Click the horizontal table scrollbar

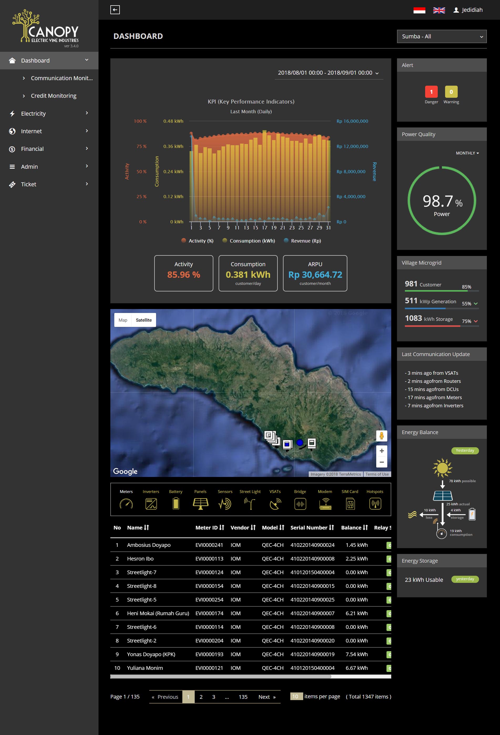click(220, 676)
